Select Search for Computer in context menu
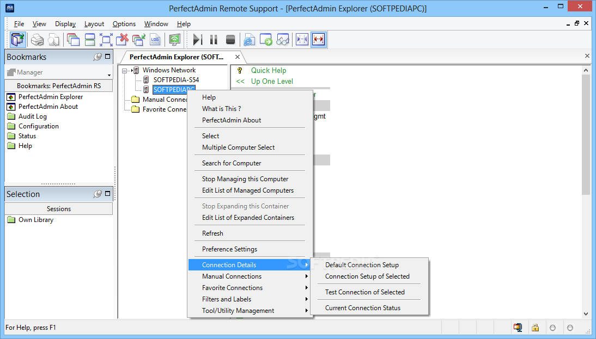The width and height of the screenshot is (596, 339). 232,163
